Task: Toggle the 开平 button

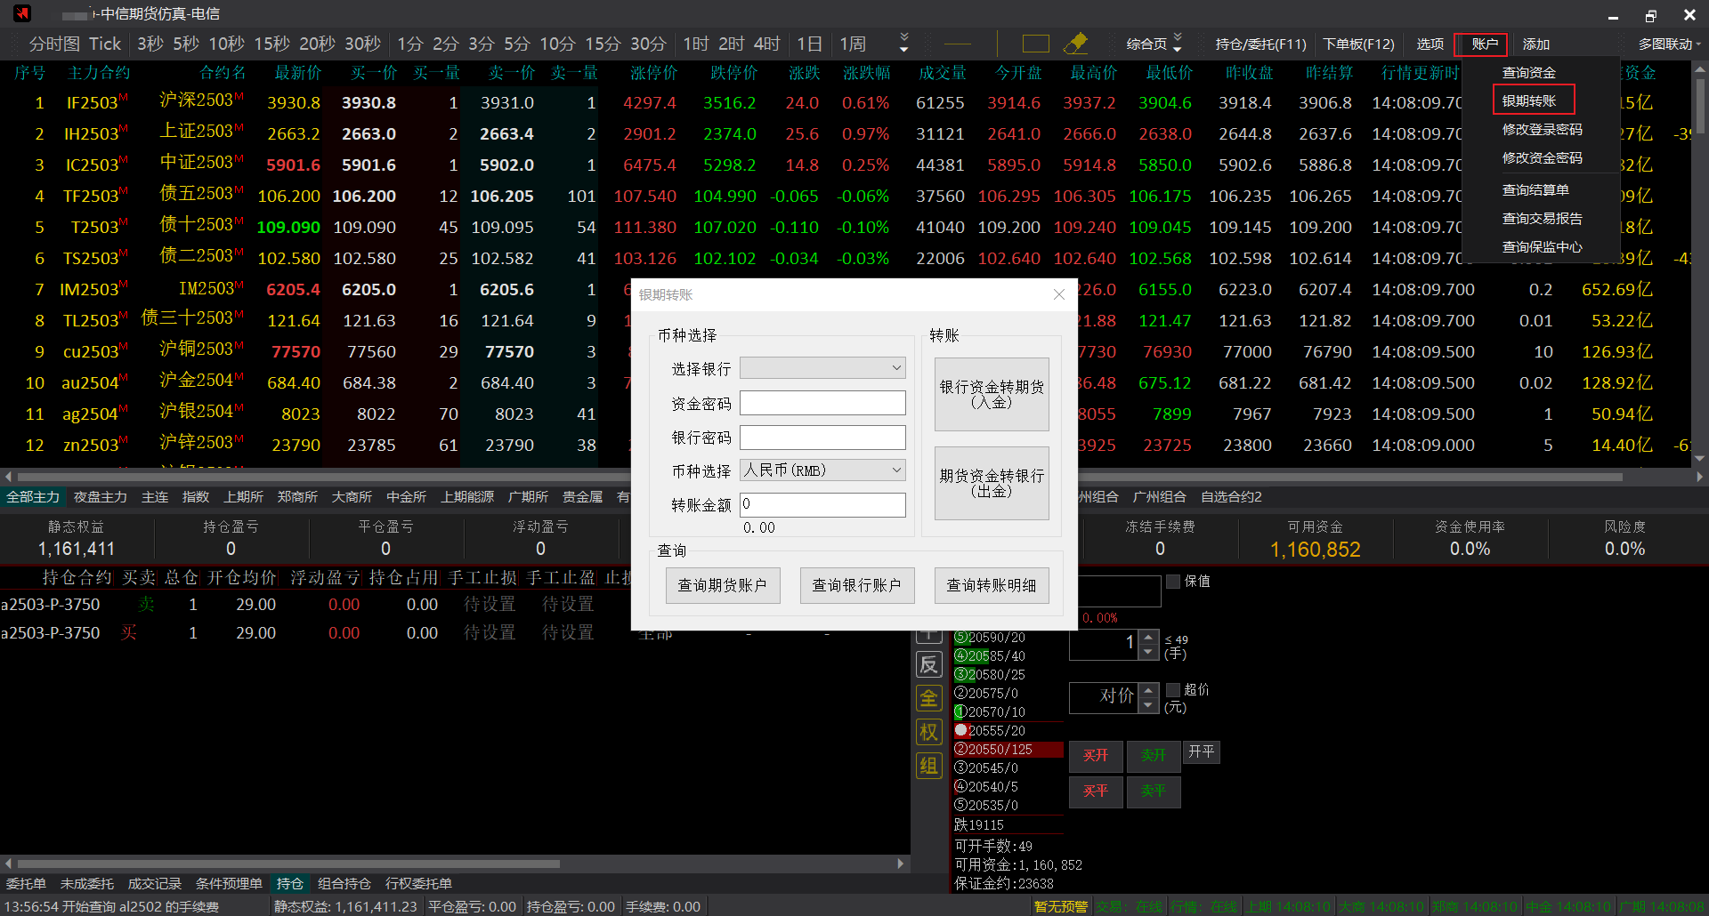Action: (1201, 752)
